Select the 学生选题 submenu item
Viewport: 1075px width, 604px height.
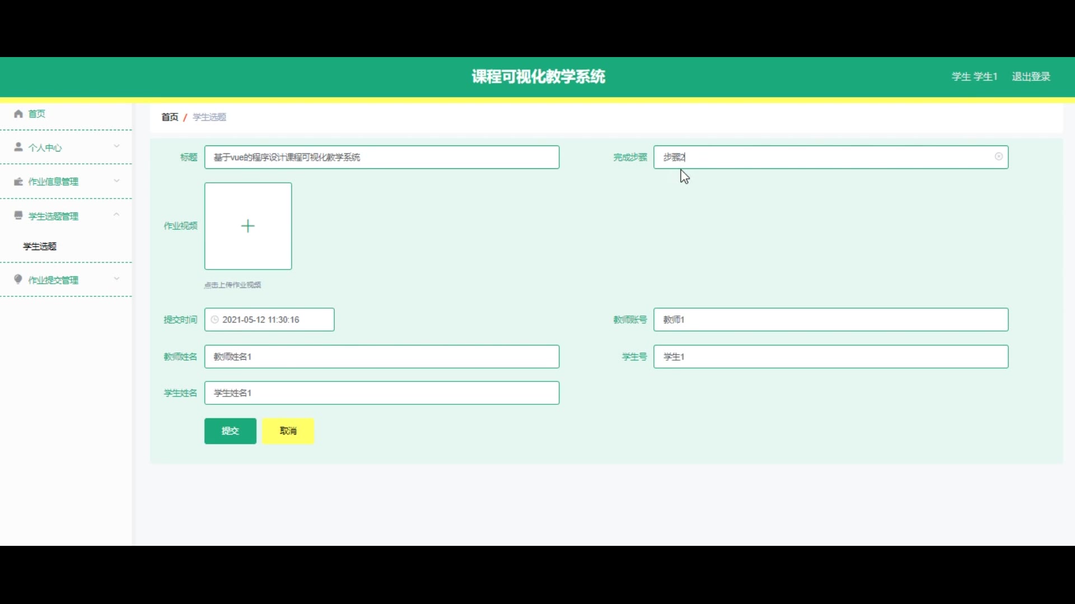coord(40,247)
